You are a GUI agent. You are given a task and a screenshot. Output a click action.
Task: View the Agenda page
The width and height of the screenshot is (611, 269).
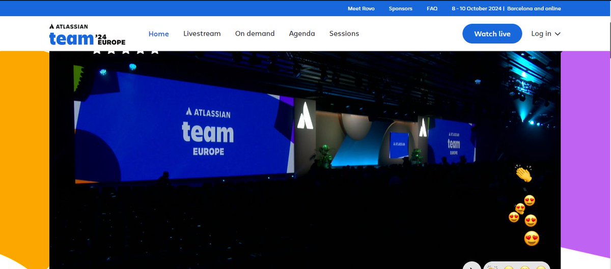(302, 34)
